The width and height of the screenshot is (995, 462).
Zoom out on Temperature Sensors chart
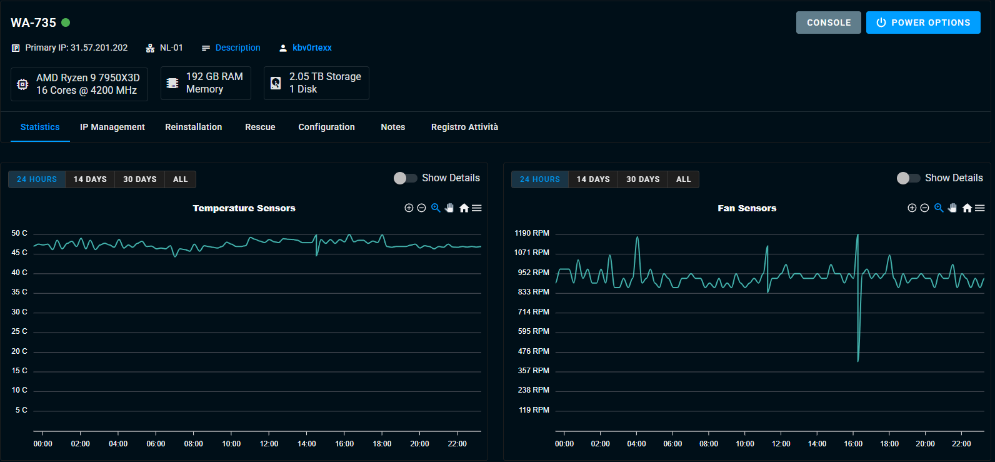(421, 208)
